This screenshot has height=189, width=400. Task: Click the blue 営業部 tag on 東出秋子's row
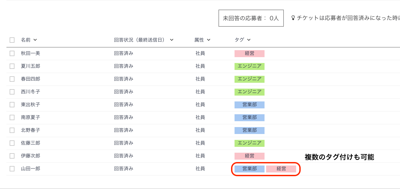tap(249, 105)
